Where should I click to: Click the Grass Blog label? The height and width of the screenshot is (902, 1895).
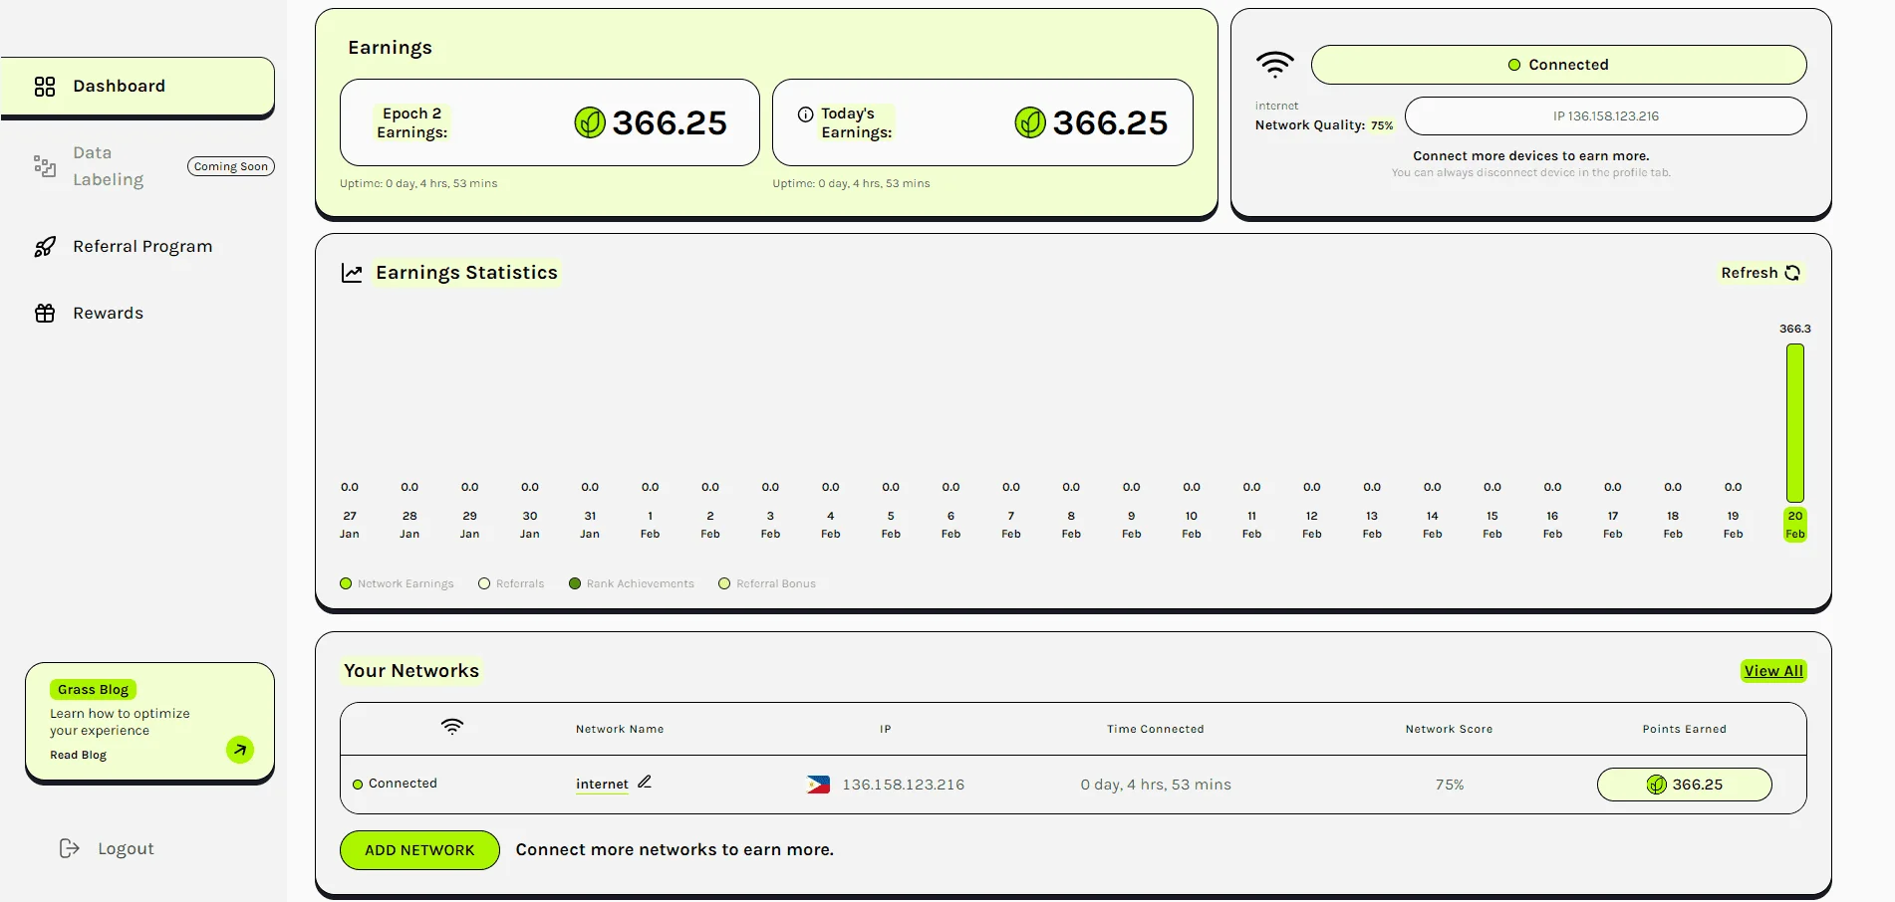93,689
